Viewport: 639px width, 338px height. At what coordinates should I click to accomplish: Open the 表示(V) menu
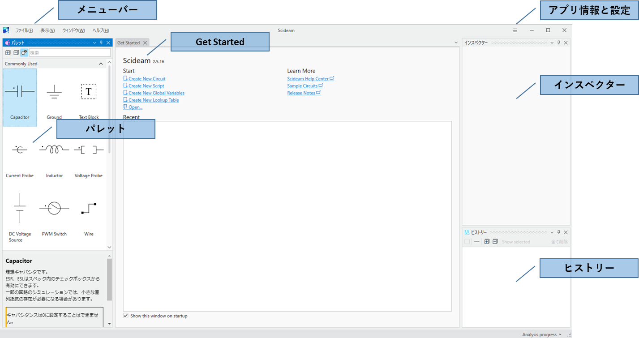47,30
